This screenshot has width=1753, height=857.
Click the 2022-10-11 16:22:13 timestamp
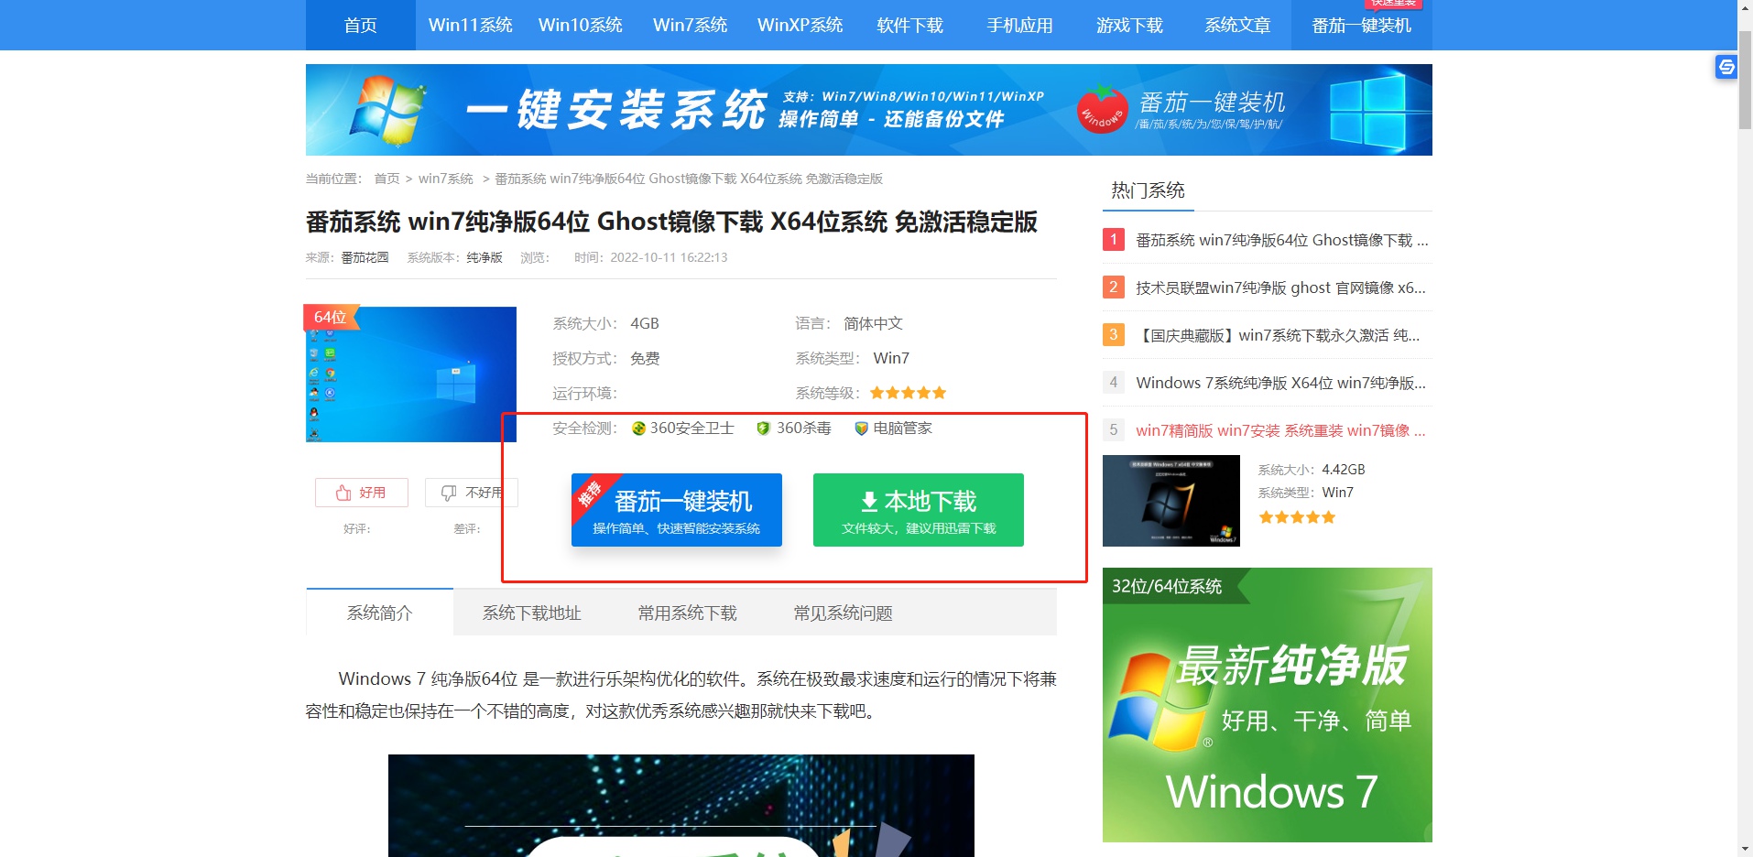pos(669,257)
